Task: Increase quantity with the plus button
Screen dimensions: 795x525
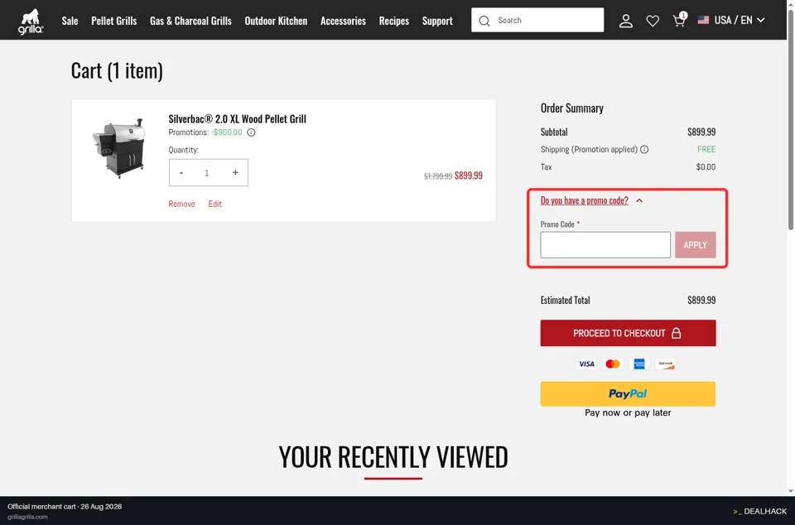Action: coord(235,173)
